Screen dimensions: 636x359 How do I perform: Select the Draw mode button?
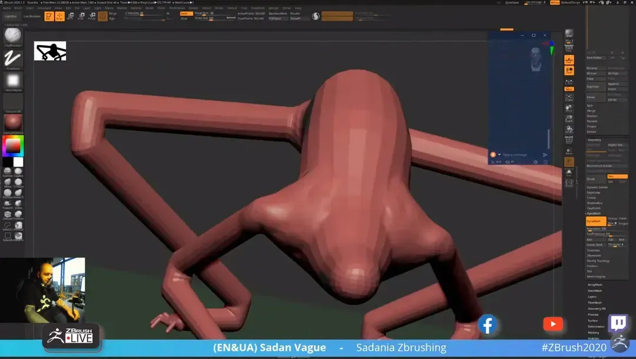tap(59, 16)
